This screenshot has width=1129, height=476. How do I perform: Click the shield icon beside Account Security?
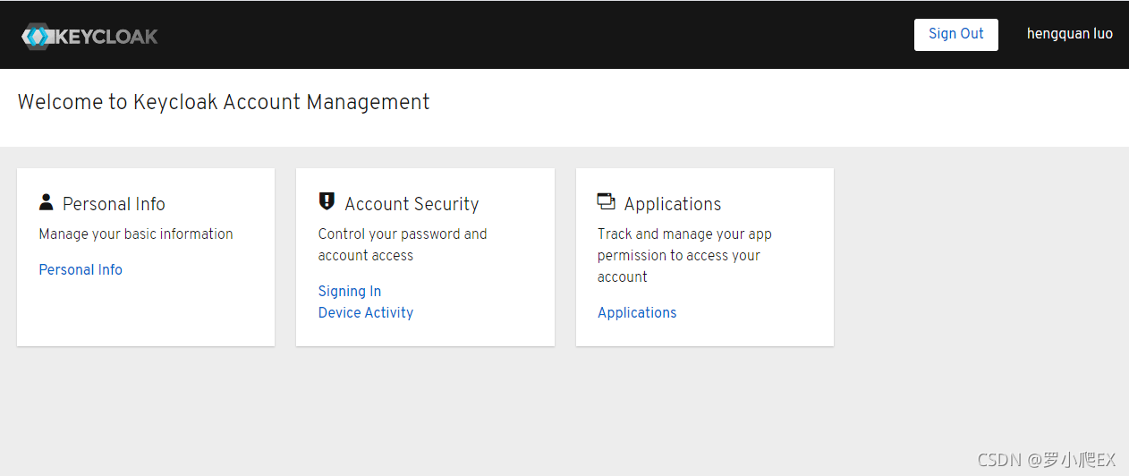(x=327, y=202)
